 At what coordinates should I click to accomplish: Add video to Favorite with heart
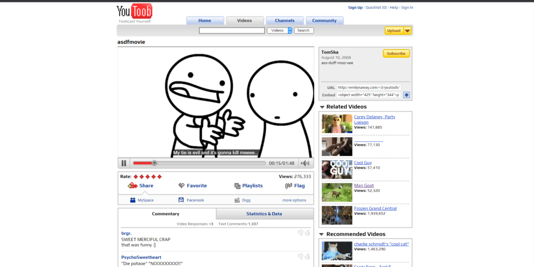click(182, 186)
